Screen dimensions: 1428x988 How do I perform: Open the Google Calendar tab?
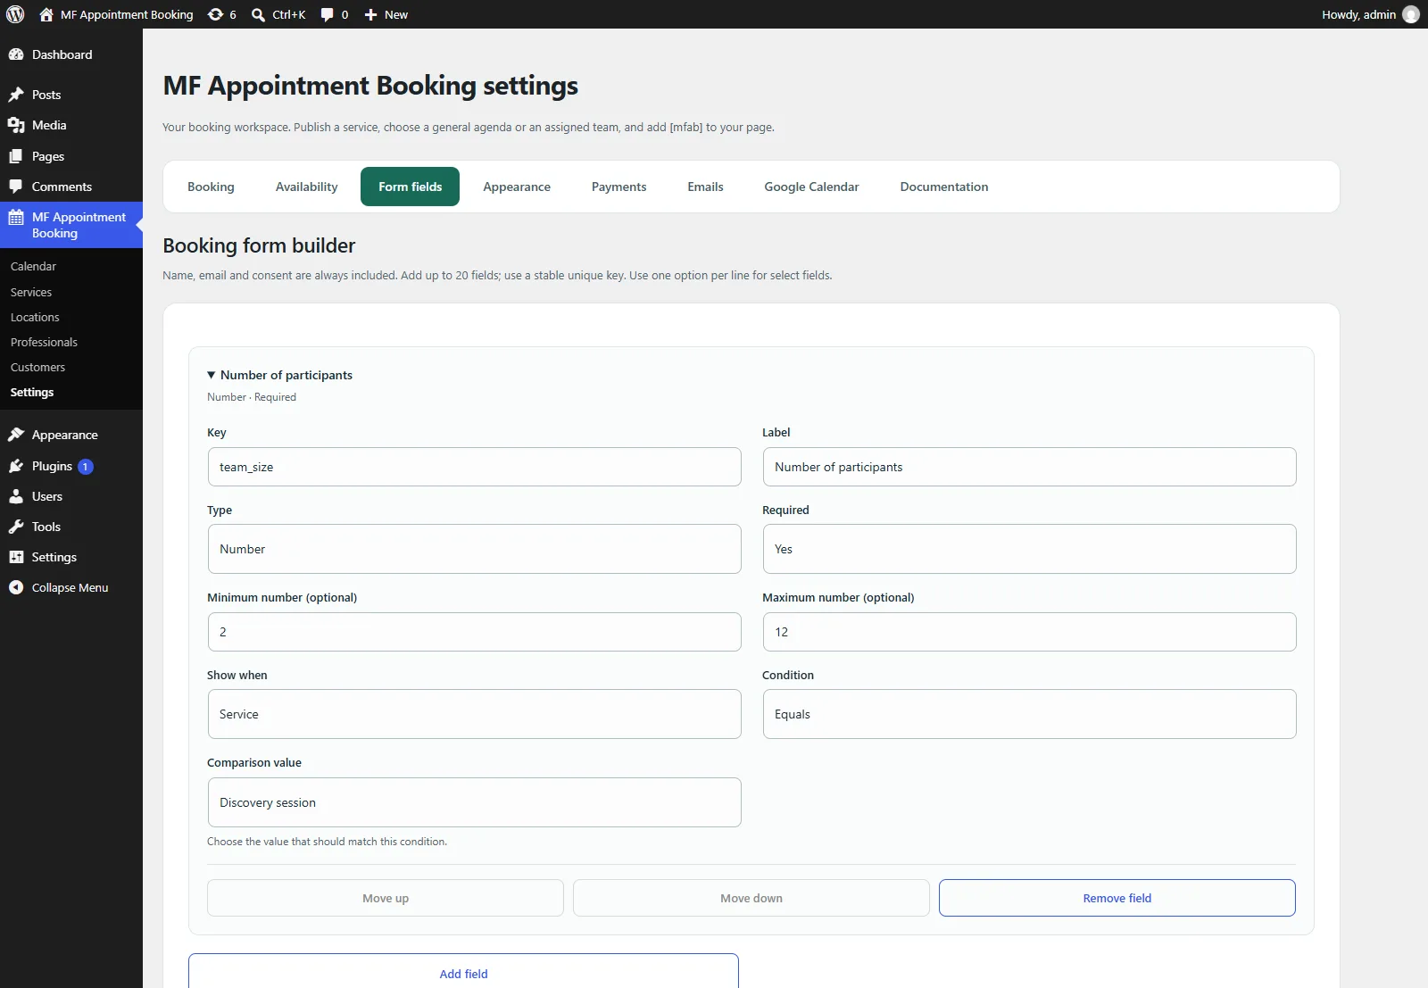point(811,187)
